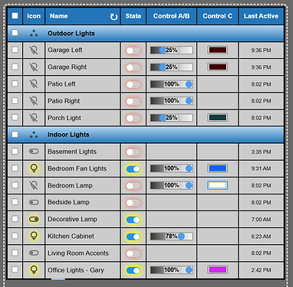Screen dimensions: 293x287
Task: Click the Garage Left bulb-off icon
Action: (x=34, y=50)
